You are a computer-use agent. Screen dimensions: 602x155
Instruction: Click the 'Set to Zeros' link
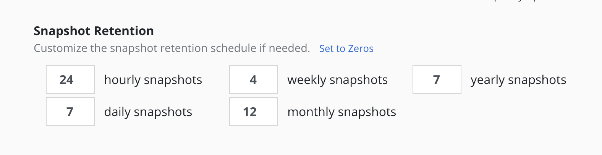tap(346, 48)
